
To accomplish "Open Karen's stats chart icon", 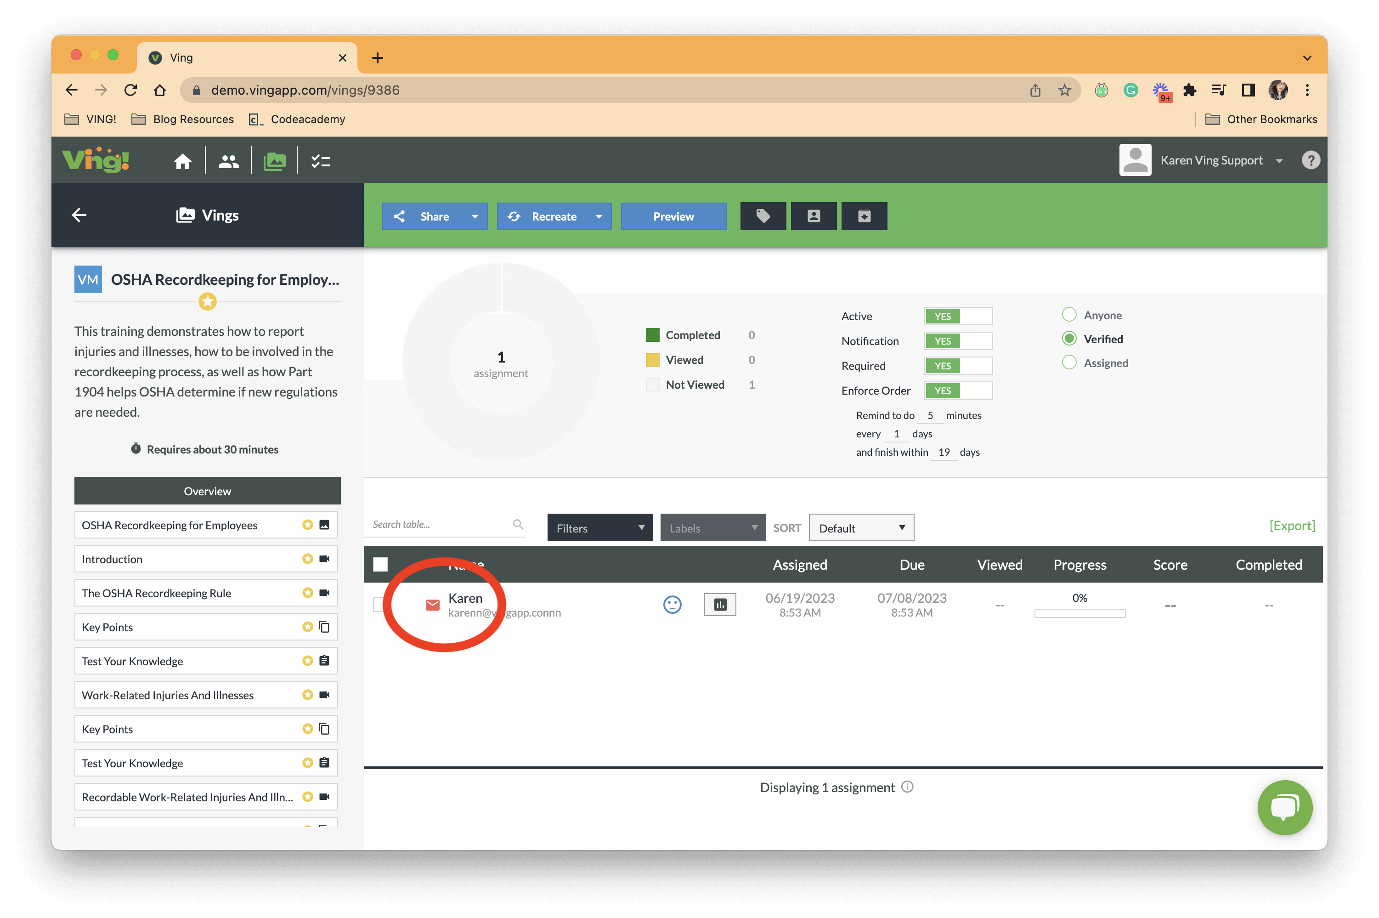I will pyautogui.click(x=720, y=605).
